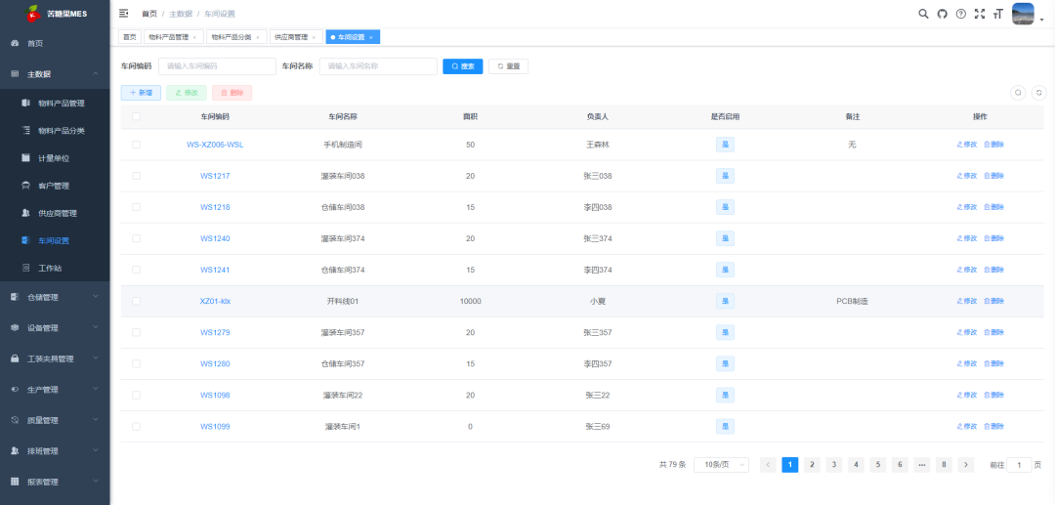Open the help documentation question icon
The width and height of the screenshot is (1055, 505).
[960, 14]
